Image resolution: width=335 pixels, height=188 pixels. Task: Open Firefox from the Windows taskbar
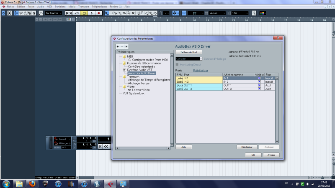pos(32,183)
